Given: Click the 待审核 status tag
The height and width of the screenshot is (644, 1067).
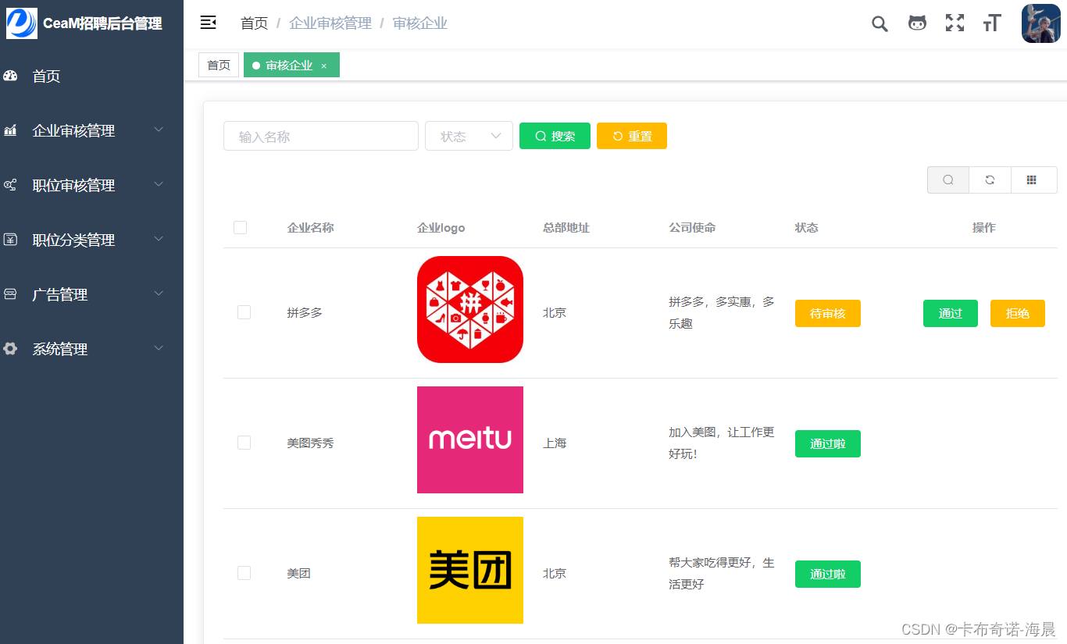Looking at the screenshot, I should pos(828,313).
